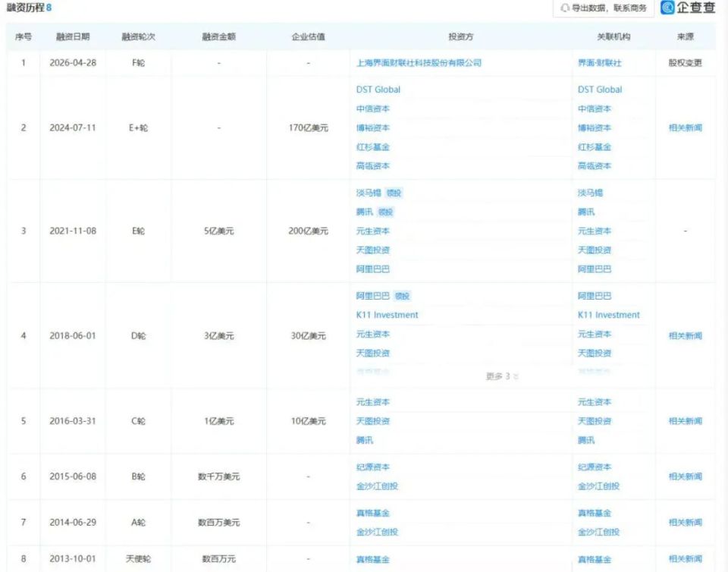
Task: Open 天图投资 investor link in D轮 row
Action: click(x=373, y=354)
